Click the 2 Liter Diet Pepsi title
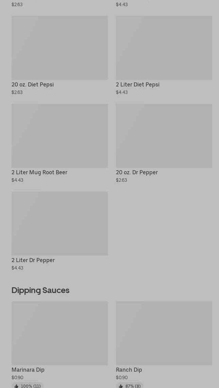Image resolution: width=219 pixels, height=388 pixels. 138,84
